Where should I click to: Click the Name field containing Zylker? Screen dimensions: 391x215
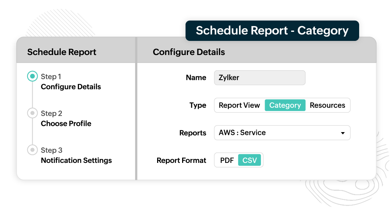(x=259, y=77)
